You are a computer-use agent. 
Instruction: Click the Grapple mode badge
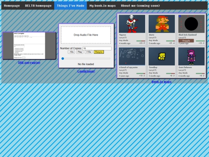click(186, 41)
